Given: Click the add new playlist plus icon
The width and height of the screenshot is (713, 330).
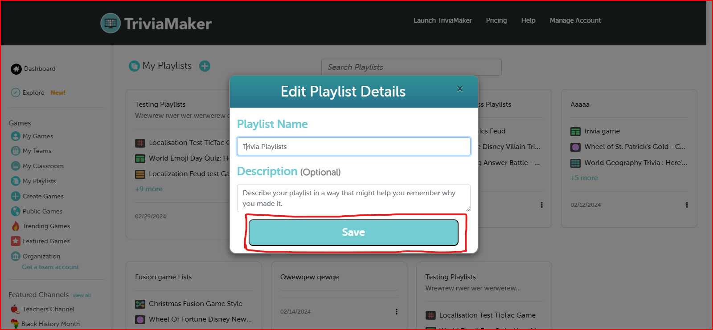Looking at the screenshot, I should pyautogui.click(x=205, y=66).
